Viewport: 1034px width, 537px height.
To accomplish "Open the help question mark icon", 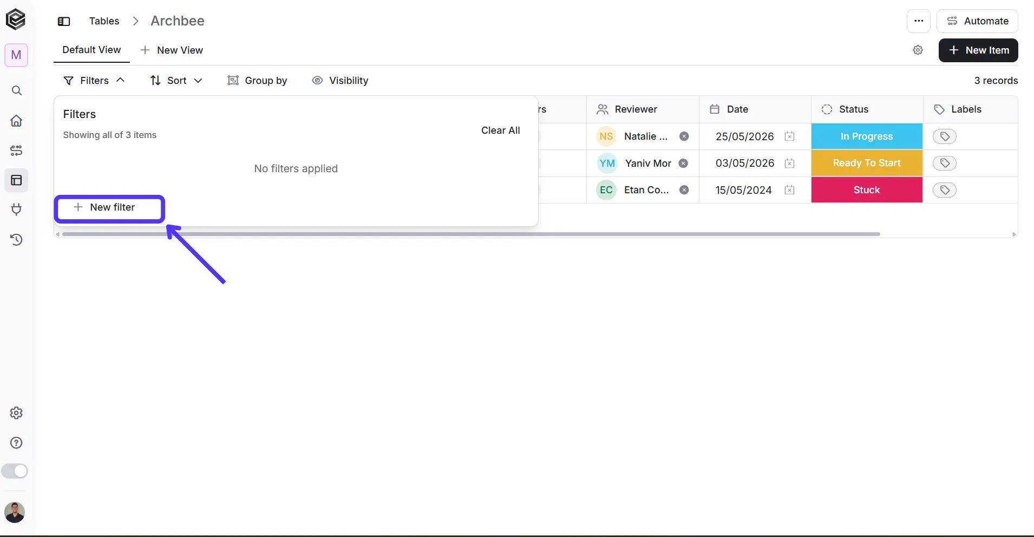I will tap(17, 443).
